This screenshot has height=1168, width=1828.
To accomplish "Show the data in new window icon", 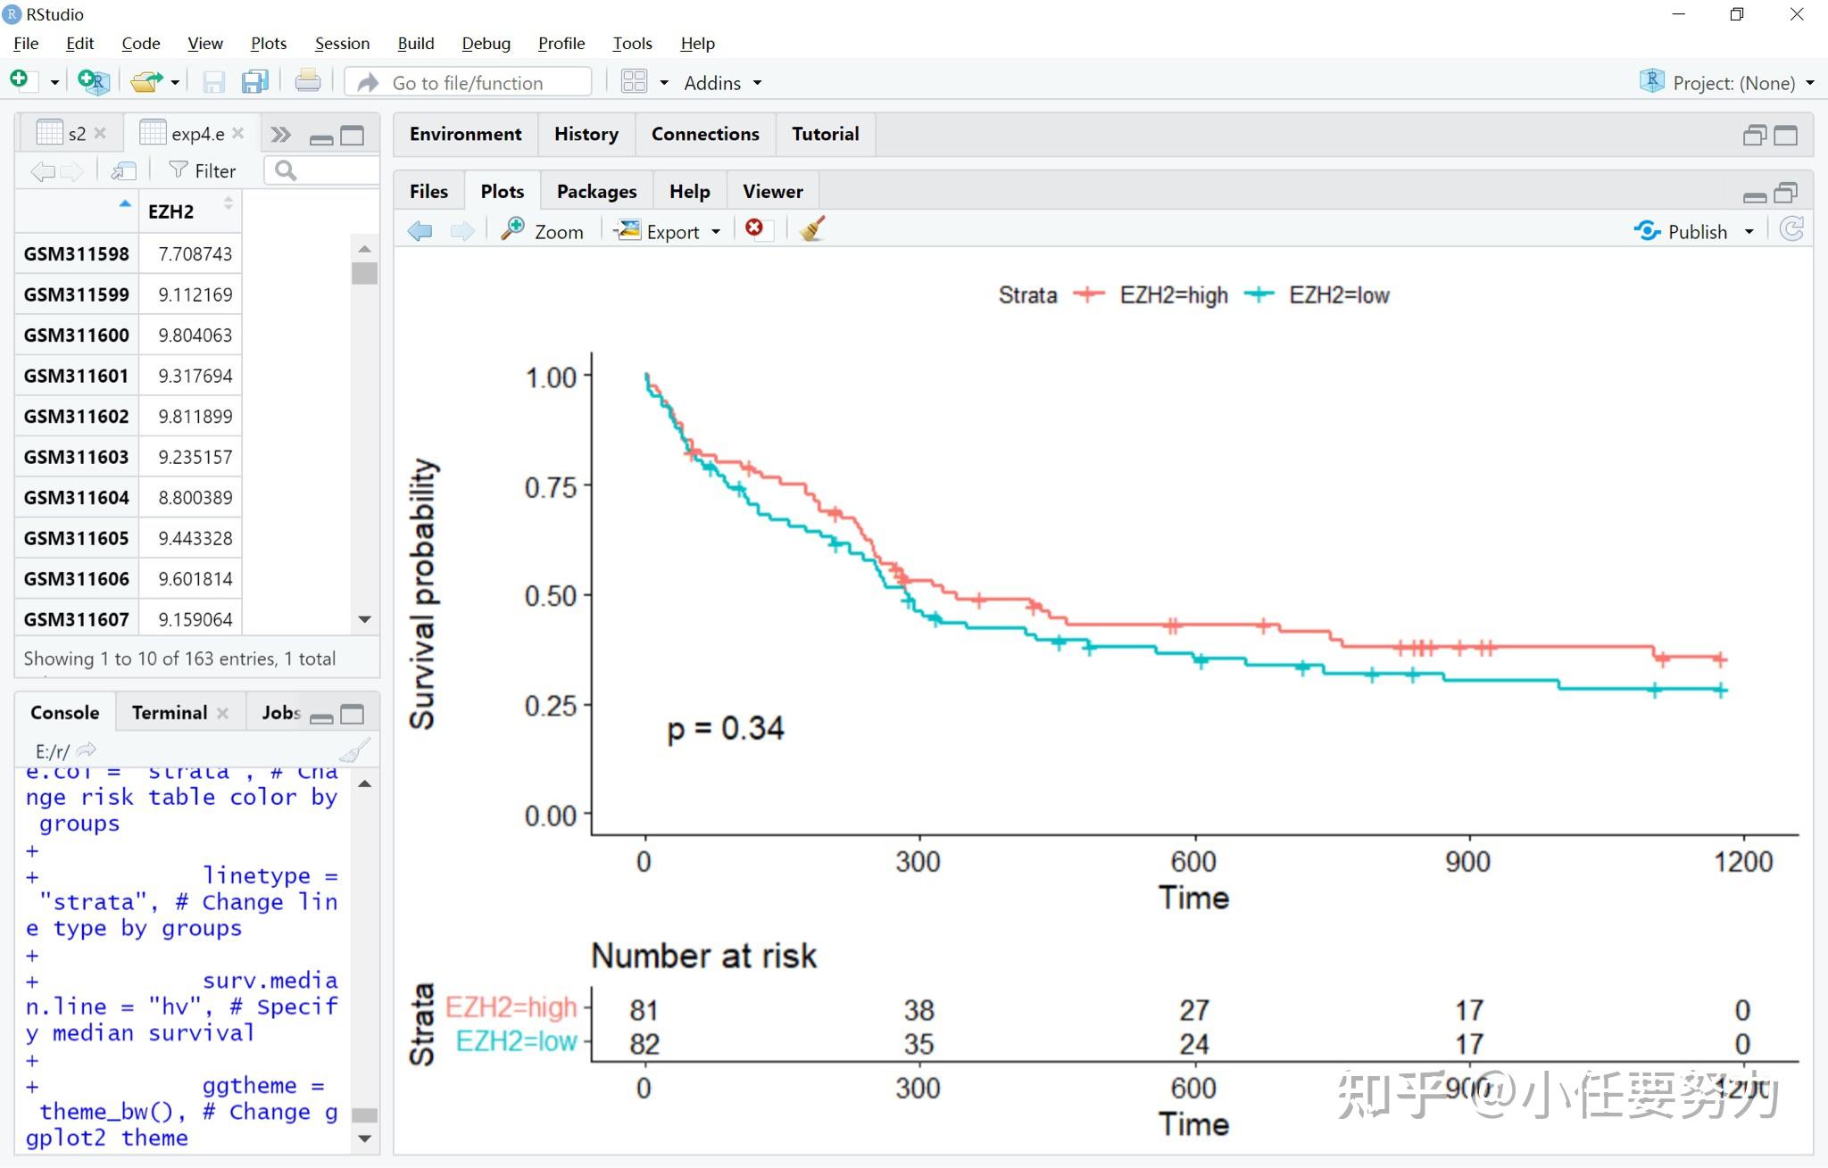I will click(x=124, y=170).
